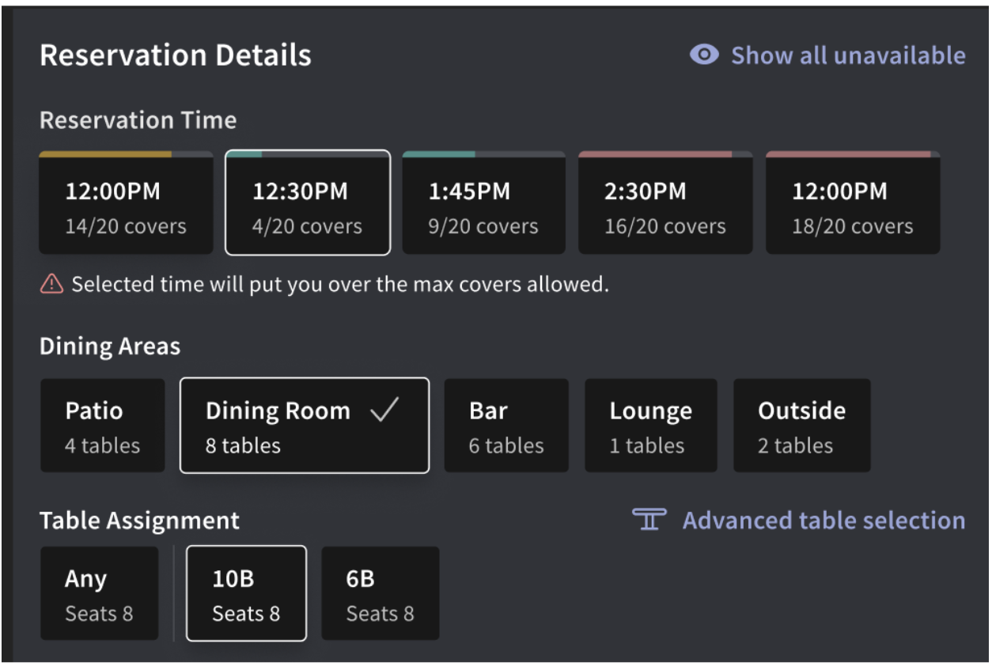This screenshot has height=666, width=992.
Task: Click the table icon for advanced selection
Action: pos(649,520)
